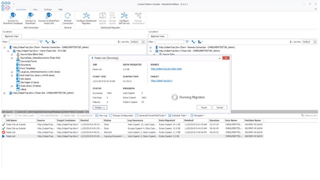The width and height of the screenshot is (320, 180).
Task: Expand Style Library node
Action: point(12,86)
